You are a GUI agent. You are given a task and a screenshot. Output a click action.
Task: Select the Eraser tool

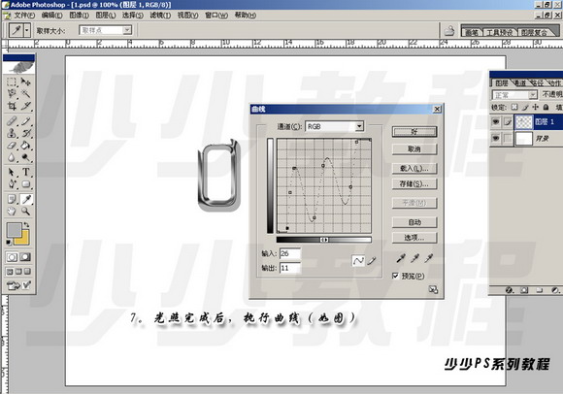12,146
